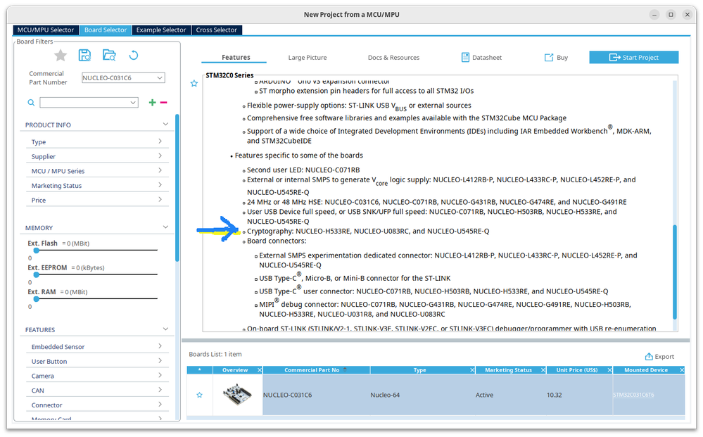Click the sort arrow on Commercial Part No
This screenshot has height=437, width=703.
click(x=345, y=369)
